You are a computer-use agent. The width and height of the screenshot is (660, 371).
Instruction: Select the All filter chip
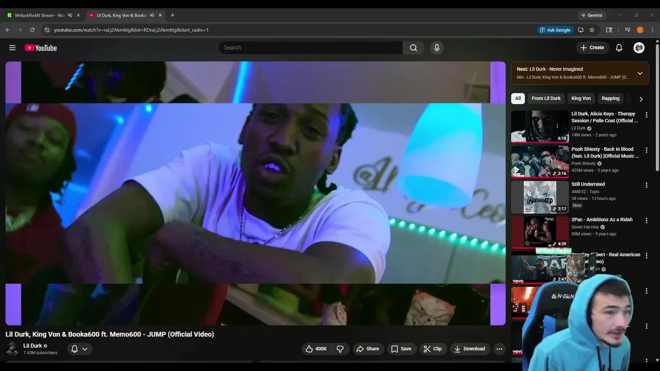(518, 98)
